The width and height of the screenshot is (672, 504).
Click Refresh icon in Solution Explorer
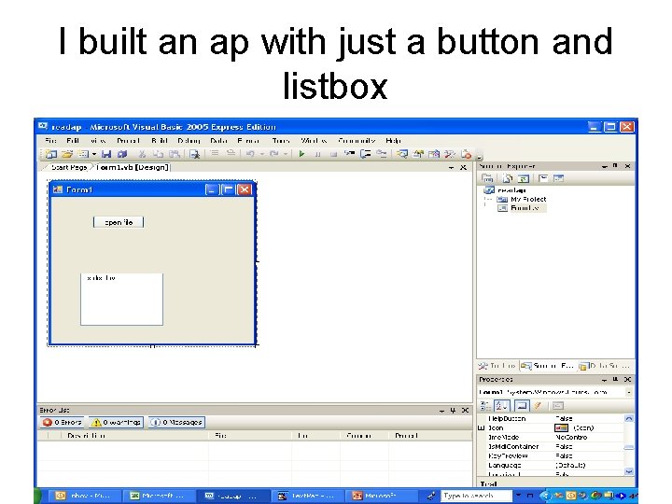click(524, 178)
